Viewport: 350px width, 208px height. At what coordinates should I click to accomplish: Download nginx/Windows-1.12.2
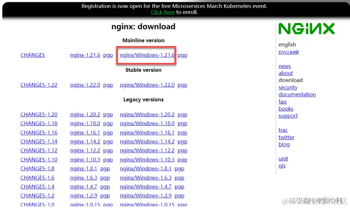[147, 150]
